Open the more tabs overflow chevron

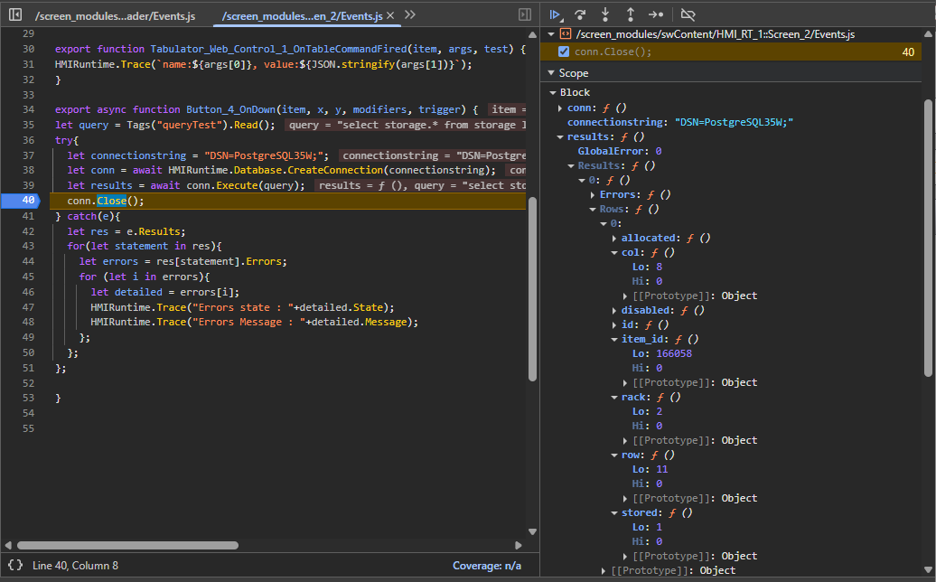(410, 14)
